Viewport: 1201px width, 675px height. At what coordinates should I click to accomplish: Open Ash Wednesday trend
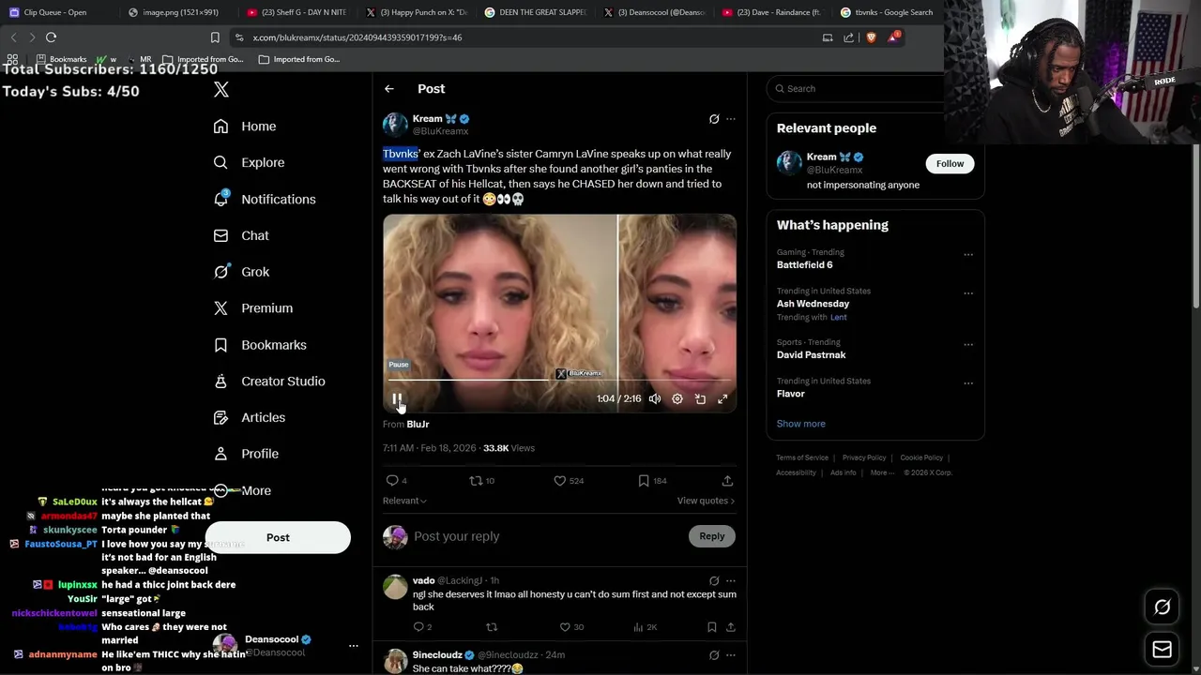click(x=813, y=304)
